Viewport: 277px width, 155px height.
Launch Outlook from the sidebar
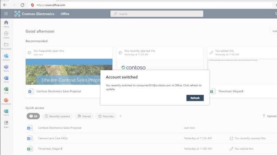6,57
